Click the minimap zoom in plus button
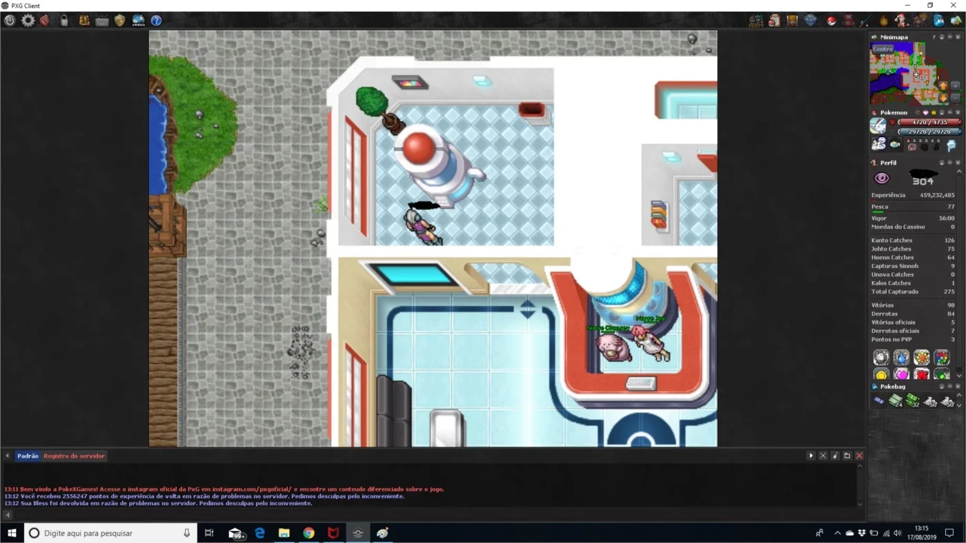This screenshot has height=543, width=966. pyautogui.click(x=956, y=86)
